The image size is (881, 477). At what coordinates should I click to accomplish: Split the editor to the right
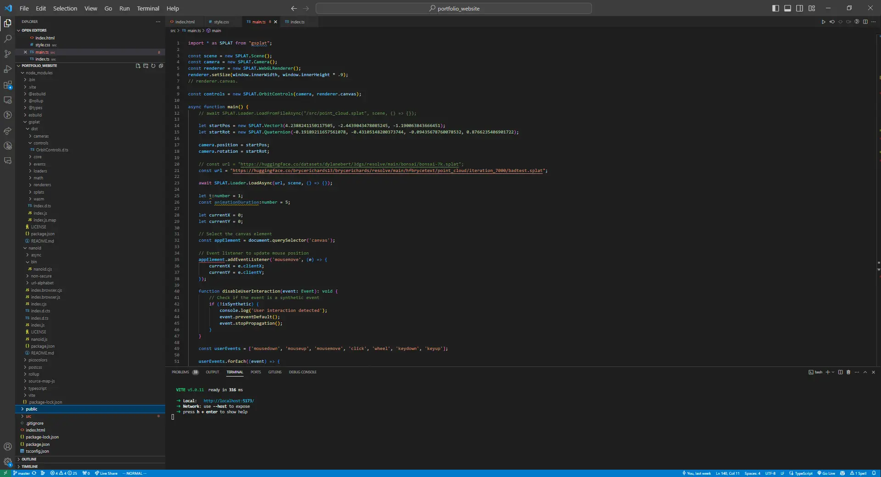tap(865, 22)
